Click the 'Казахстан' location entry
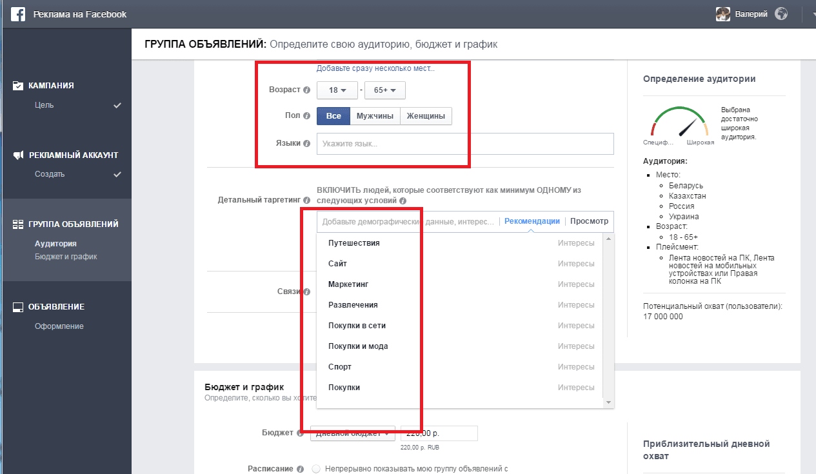The height and width of the screenshot is (474, 816). click(688, 195)
